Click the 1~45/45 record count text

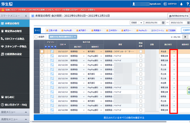pos(175,37)
